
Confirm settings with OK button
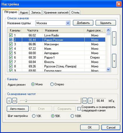click(90, 127)
